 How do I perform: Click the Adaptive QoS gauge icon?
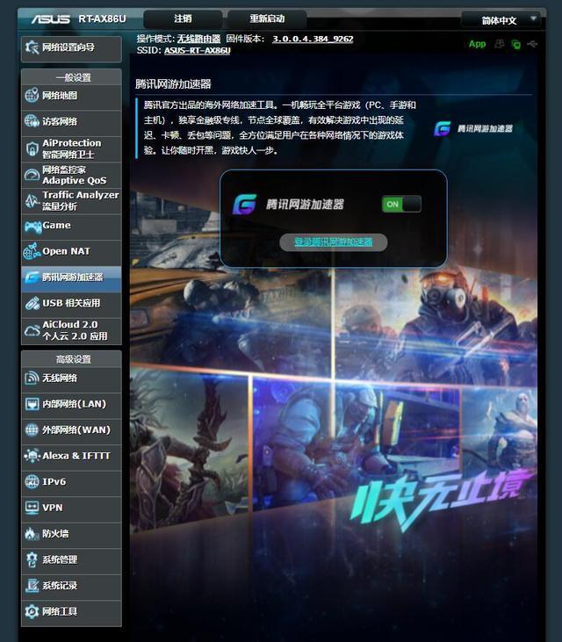pos(32,175)
